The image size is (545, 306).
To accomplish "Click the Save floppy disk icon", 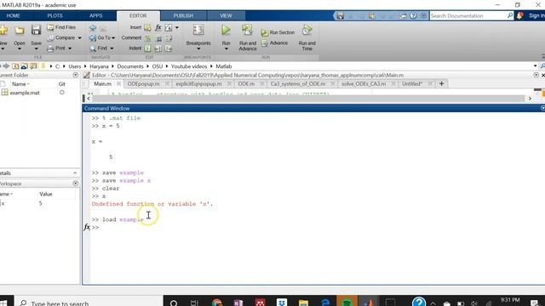I will [36, 31].
